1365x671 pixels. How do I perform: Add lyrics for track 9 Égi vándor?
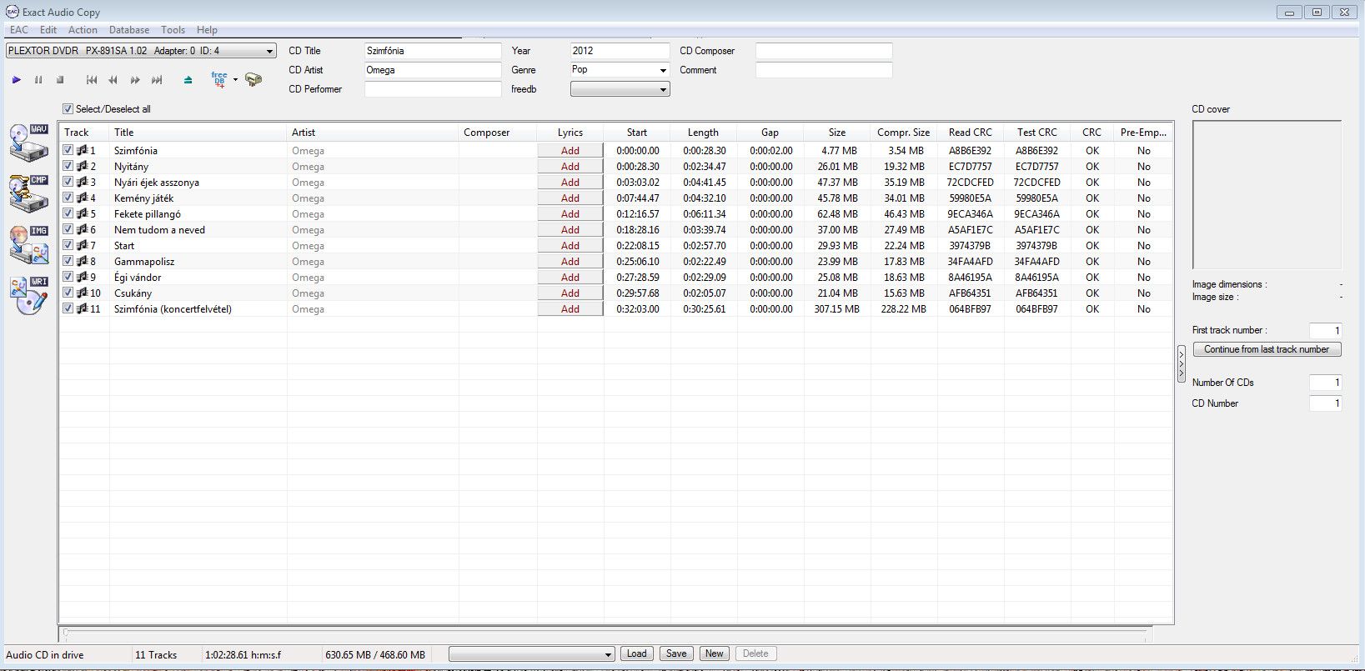click(x=570, y=278)
